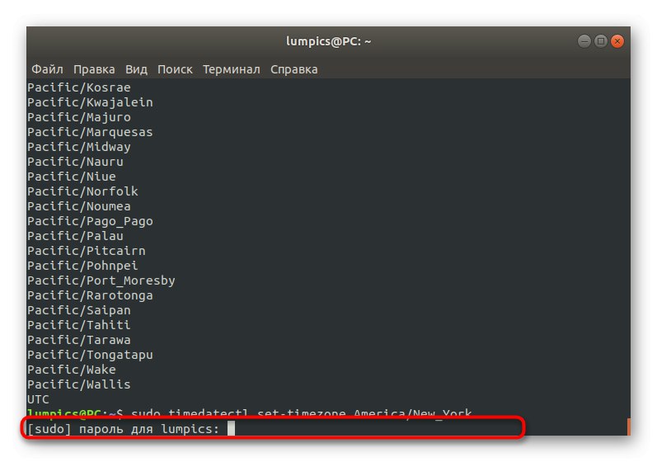Click the Pacific/Midway timezone entry
The height and width of the screenshot is (462, 657).
point(79,147)
